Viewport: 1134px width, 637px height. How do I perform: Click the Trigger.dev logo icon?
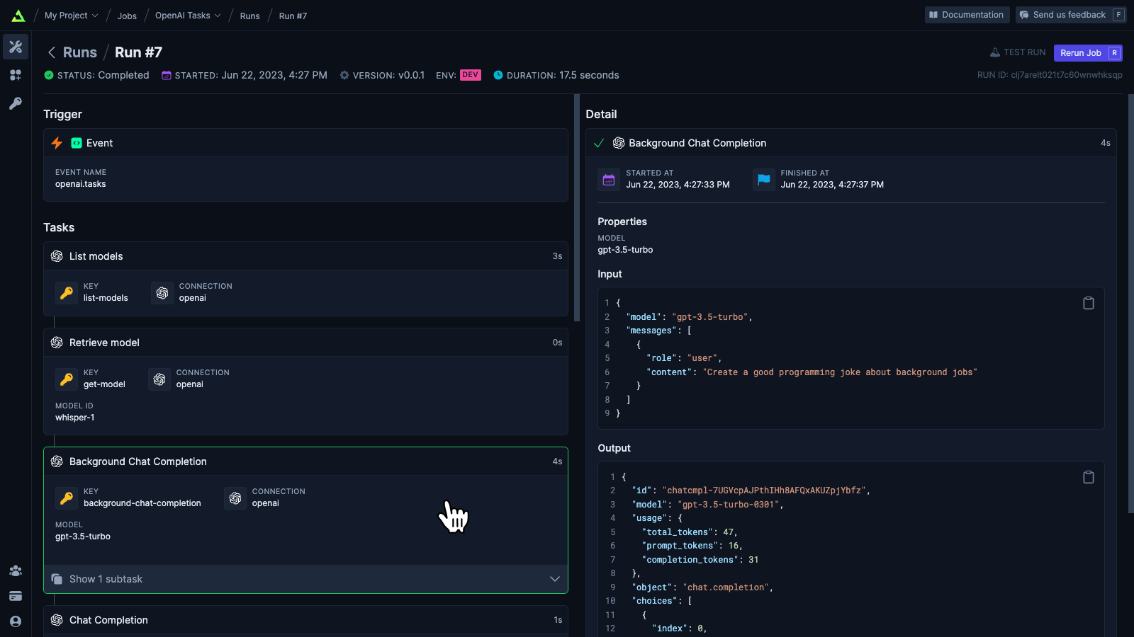18,16
